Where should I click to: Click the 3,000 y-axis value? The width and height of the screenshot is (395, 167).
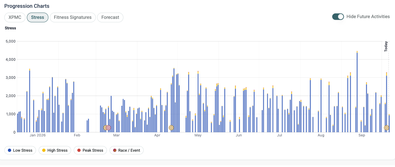pos(11,78)
